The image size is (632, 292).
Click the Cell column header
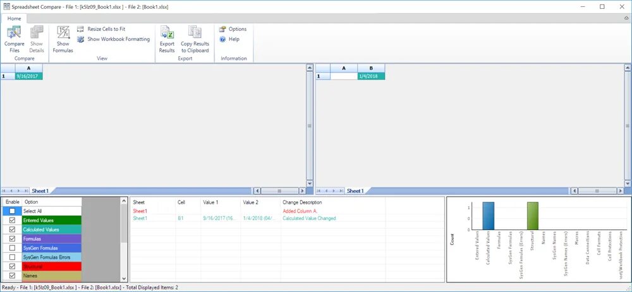pyautogui.click(x=188, y=202)
